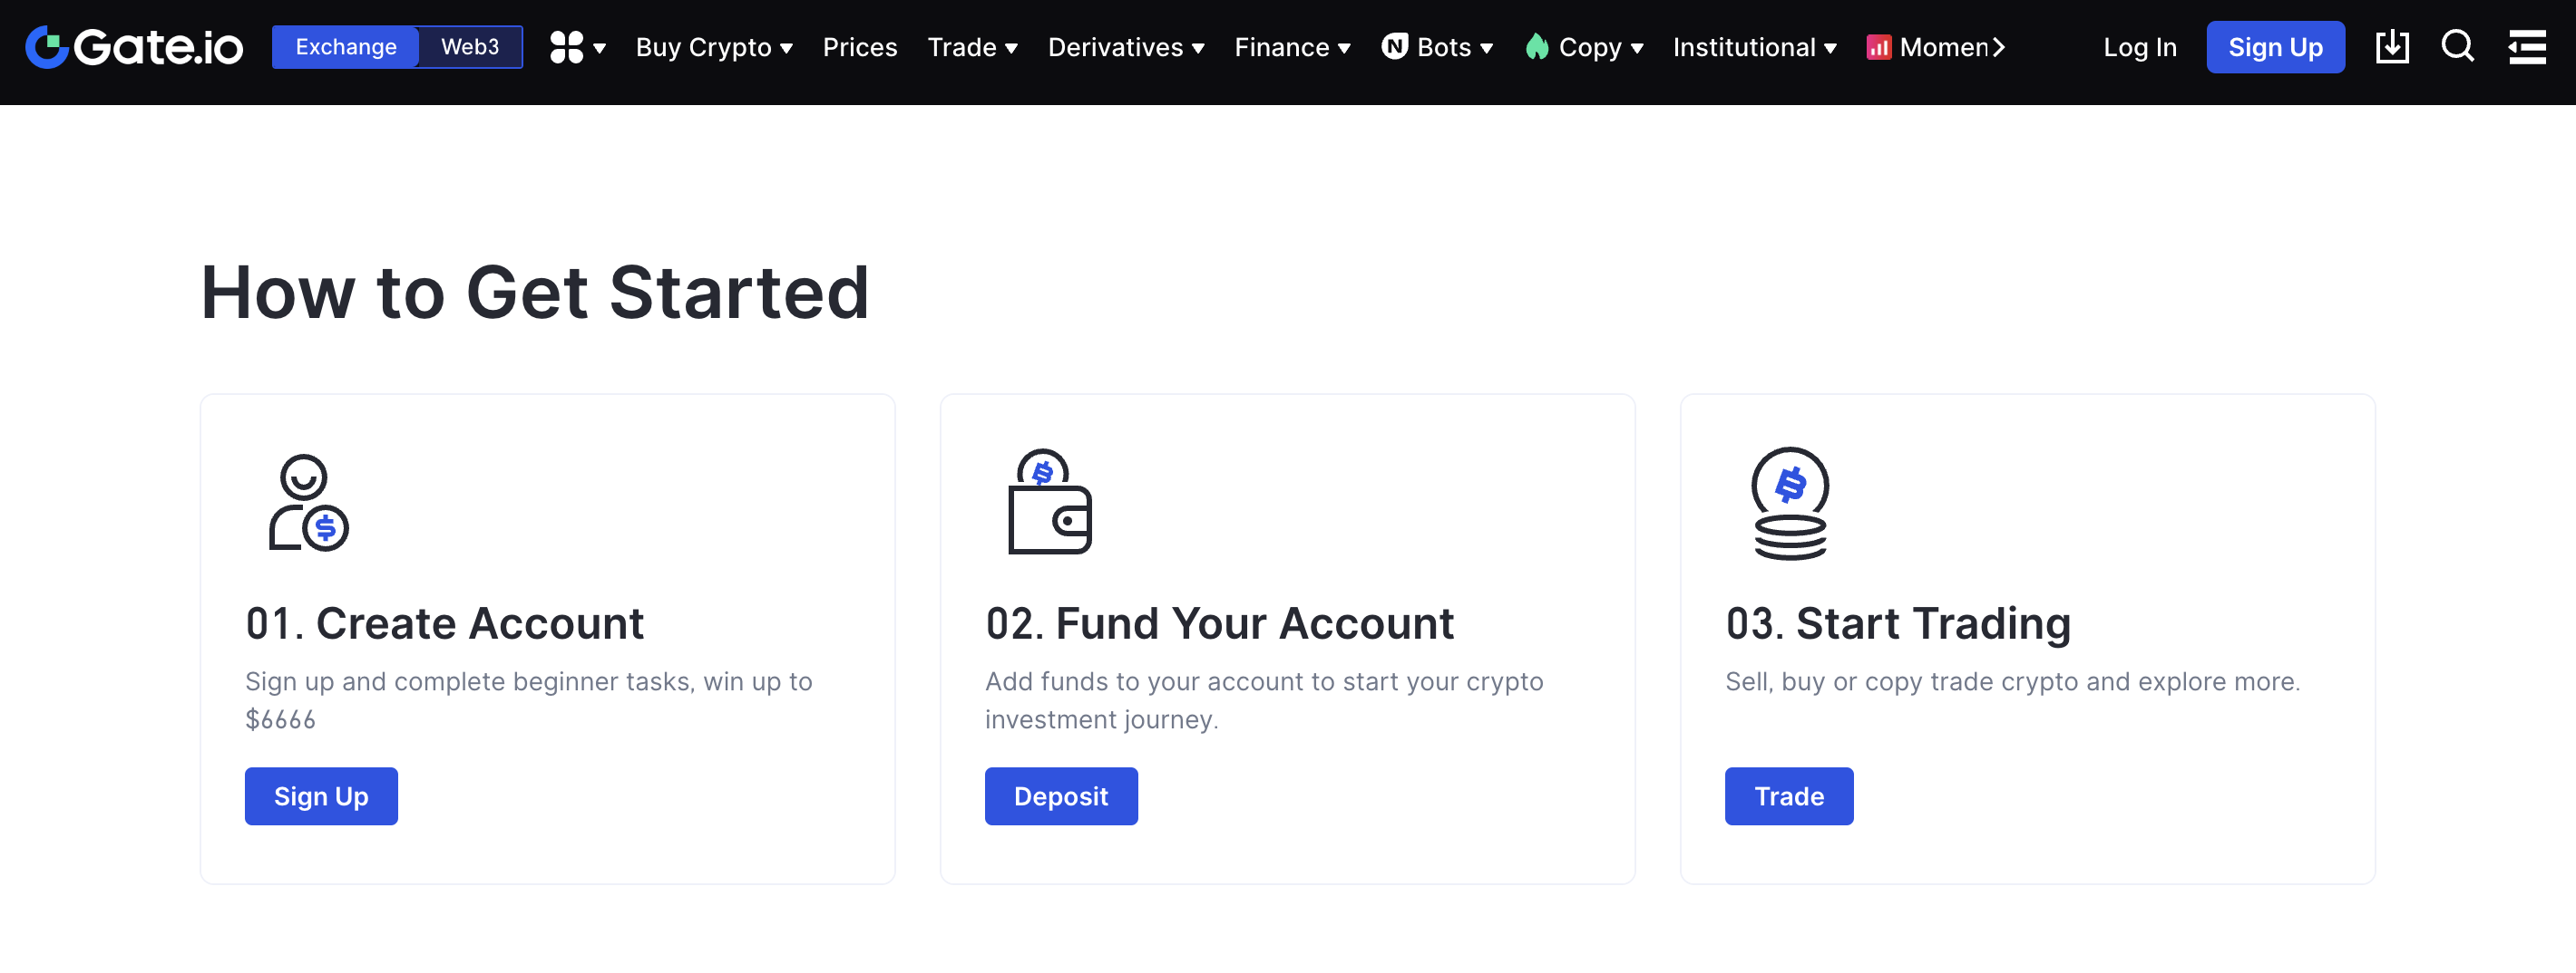
Task: Click the Gate.io logo
Action: pyautogui.click(x=134, y=47)
